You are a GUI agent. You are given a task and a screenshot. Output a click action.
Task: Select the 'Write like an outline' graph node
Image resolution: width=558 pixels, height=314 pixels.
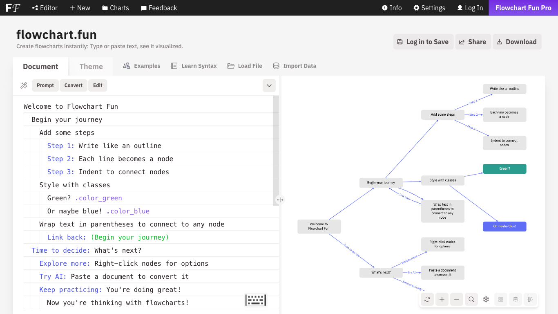pos(504,89)
